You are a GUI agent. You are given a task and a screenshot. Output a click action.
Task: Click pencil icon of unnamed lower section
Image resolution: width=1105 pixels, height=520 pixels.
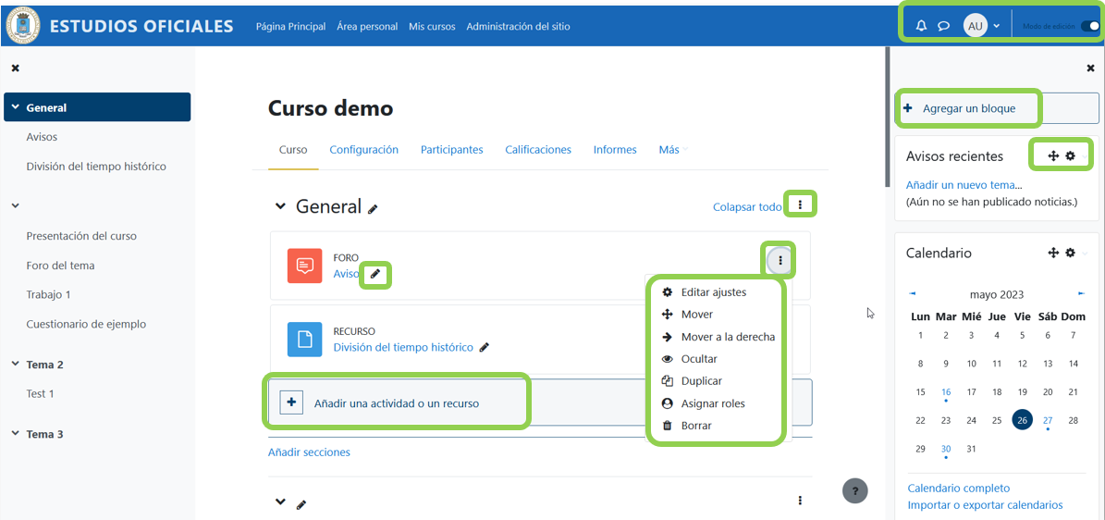[x=301, y=504]
